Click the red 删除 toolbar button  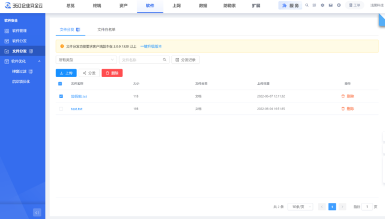coord(112,73)
